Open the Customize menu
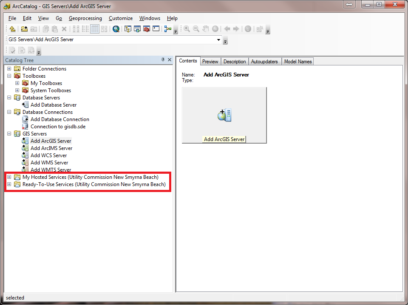 coord(121,18)
